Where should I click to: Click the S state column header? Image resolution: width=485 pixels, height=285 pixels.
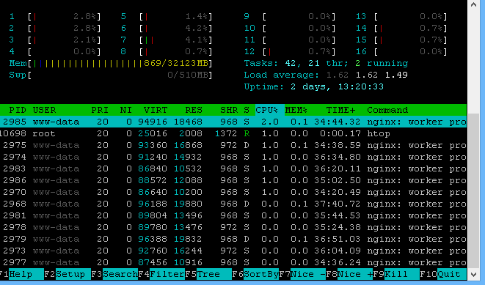(x=247, y=110)
